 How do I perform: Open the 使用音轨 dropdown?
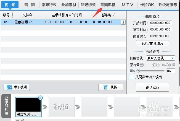[x=160, y=58]
